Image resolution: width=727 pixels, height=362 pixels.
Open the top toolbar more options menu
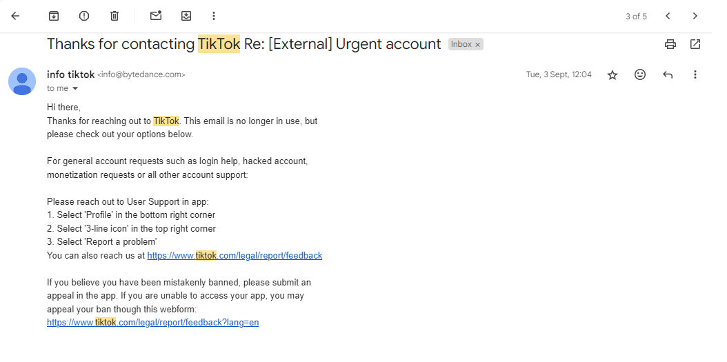tap(214, 16)
